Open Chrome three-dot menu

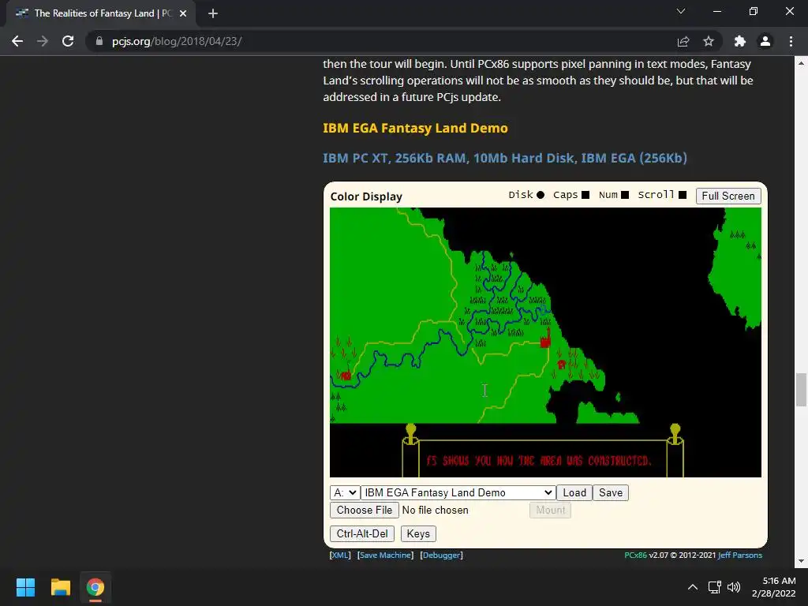(x=791, y=41)
